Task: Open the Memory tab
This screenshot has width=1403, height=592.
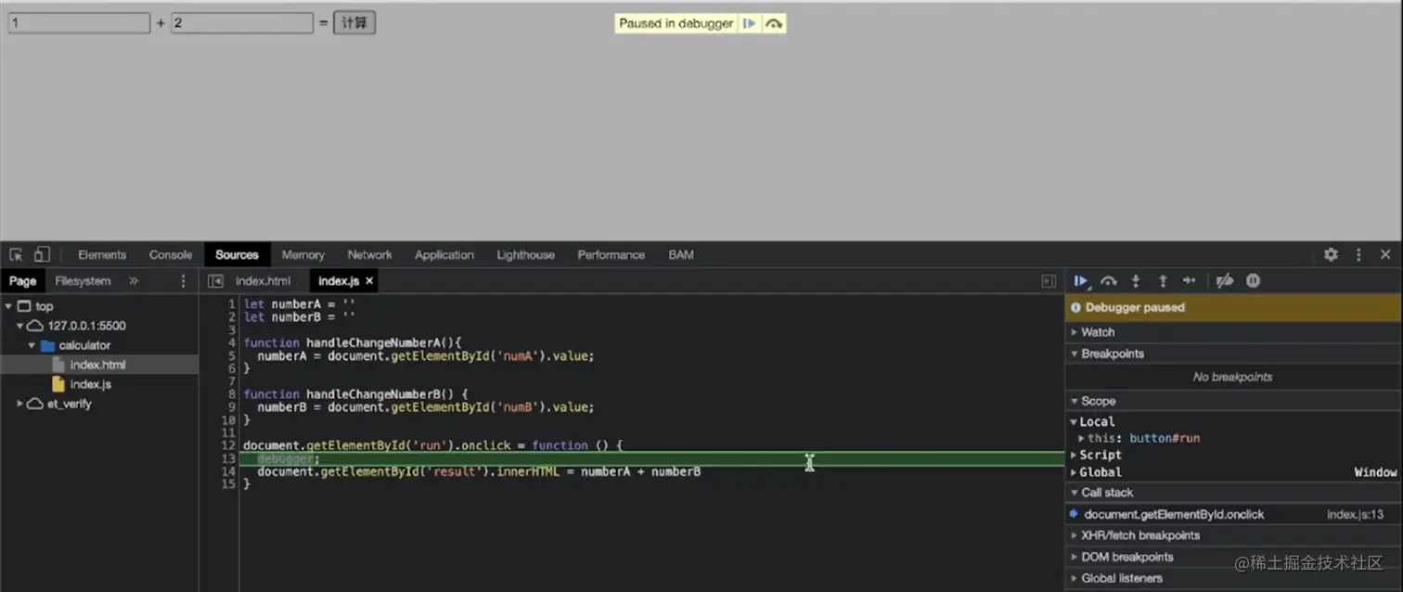Action: [303, 254]
